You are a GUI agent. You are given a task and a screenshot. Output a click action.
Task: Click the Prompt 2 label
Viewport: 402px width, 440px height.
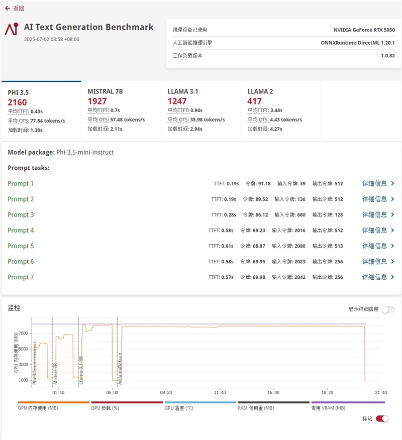21,199
